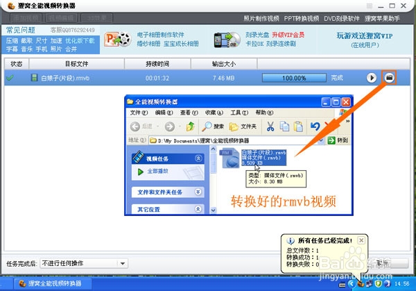Click the Back arrow in Explorer toolbar
Screen dimensions: 416x291
coord(135,126)
